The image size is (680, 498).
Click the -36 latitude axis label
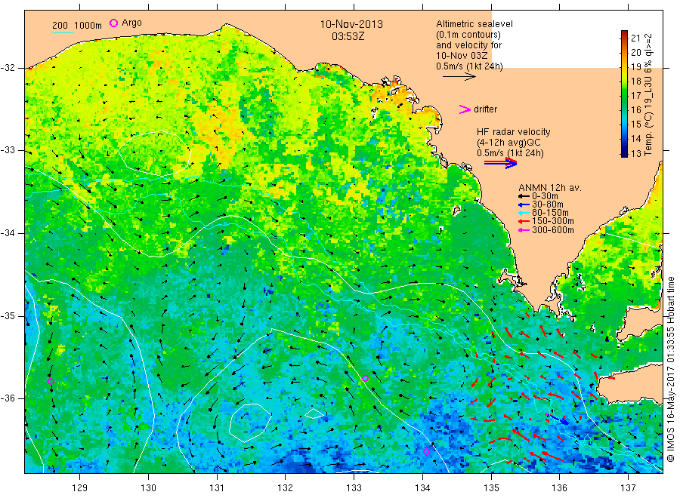[x=8, y=398]
